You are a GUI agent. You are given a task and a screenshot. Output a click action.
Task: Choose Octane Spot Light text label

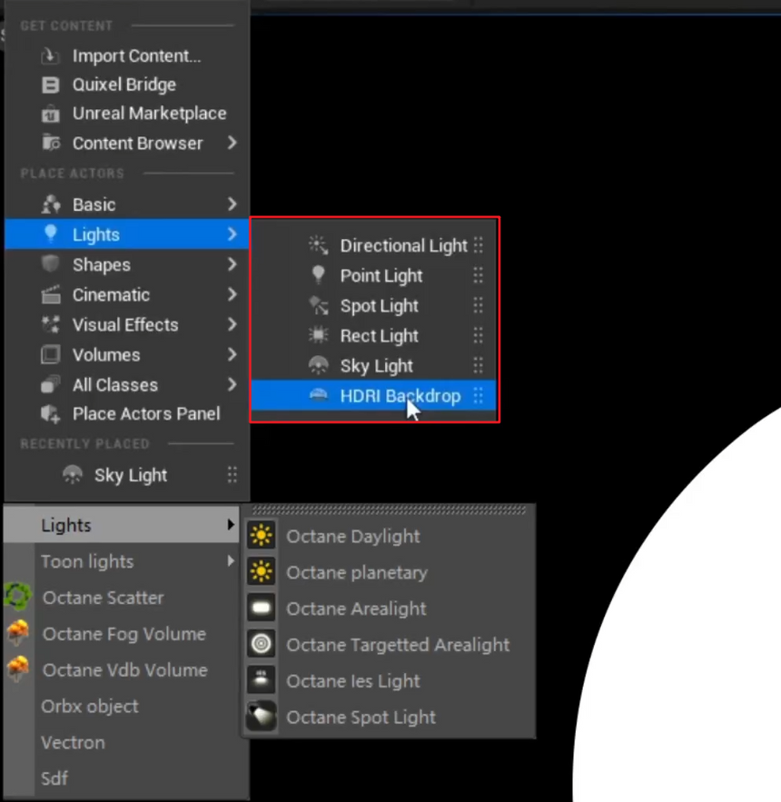pos(361,718)
